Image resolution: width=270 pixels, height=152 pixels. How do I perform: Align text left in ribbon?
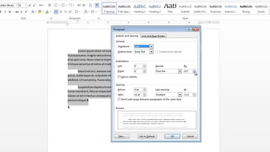coord(56,12)
